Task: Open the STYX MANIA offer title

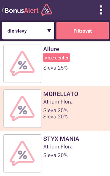Action: (61, 139)
